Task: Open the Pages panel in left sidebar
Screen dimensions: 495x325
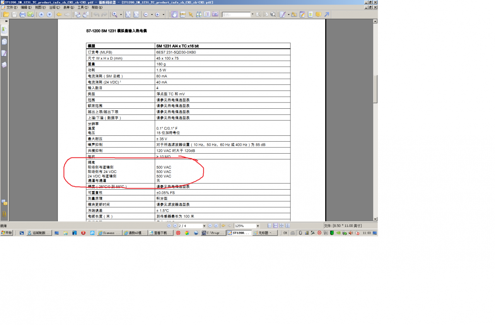Action: click(4, 41)
